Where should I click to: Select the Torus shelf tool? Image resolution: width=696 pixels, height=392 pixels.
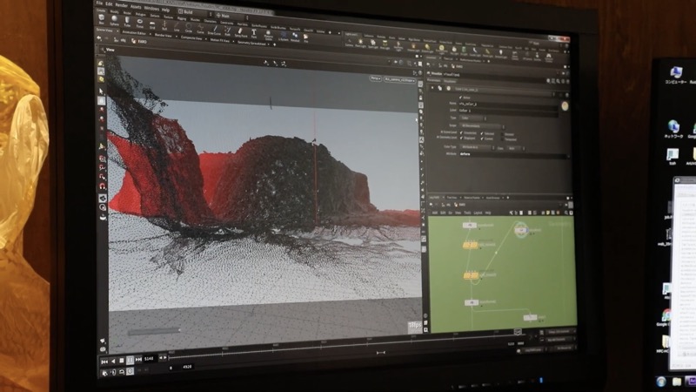point(140,24)
